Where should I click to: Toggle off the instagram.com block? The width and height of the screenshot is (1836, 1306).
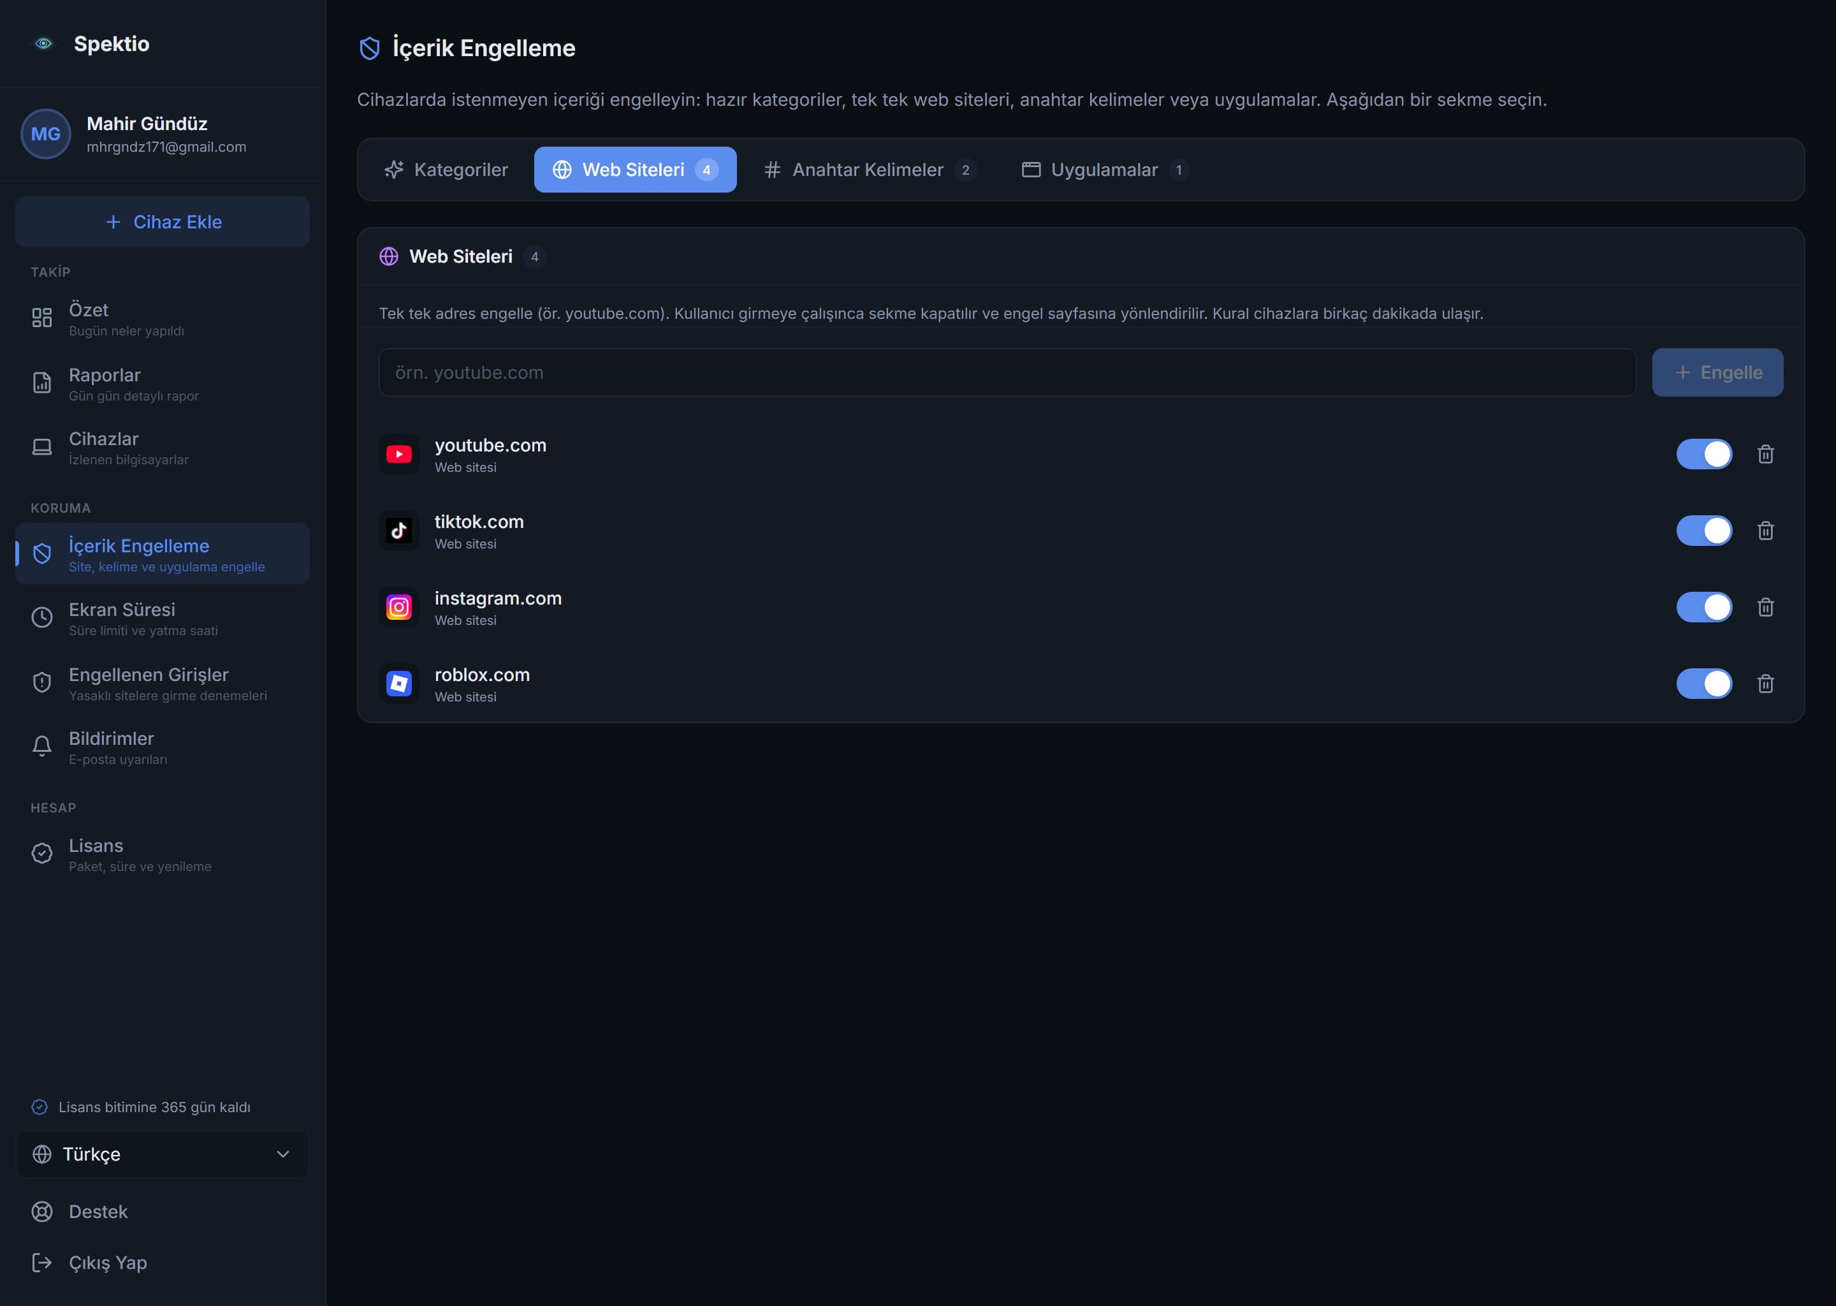click(1704, 607)
